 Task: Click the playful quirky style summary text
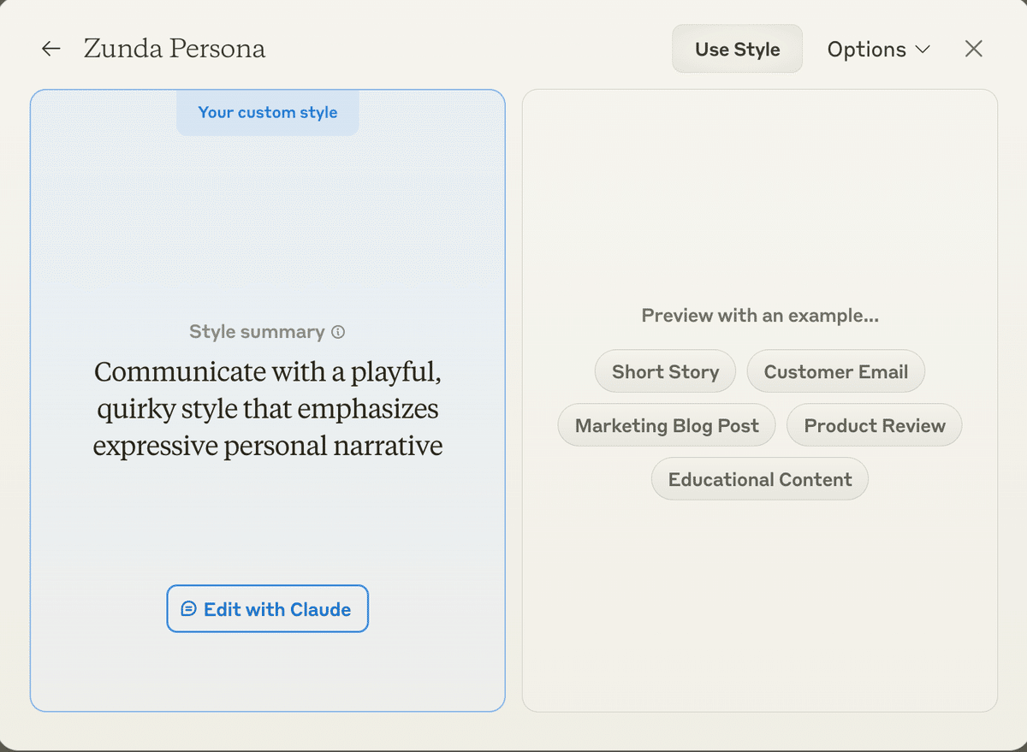tap(268, 409)
